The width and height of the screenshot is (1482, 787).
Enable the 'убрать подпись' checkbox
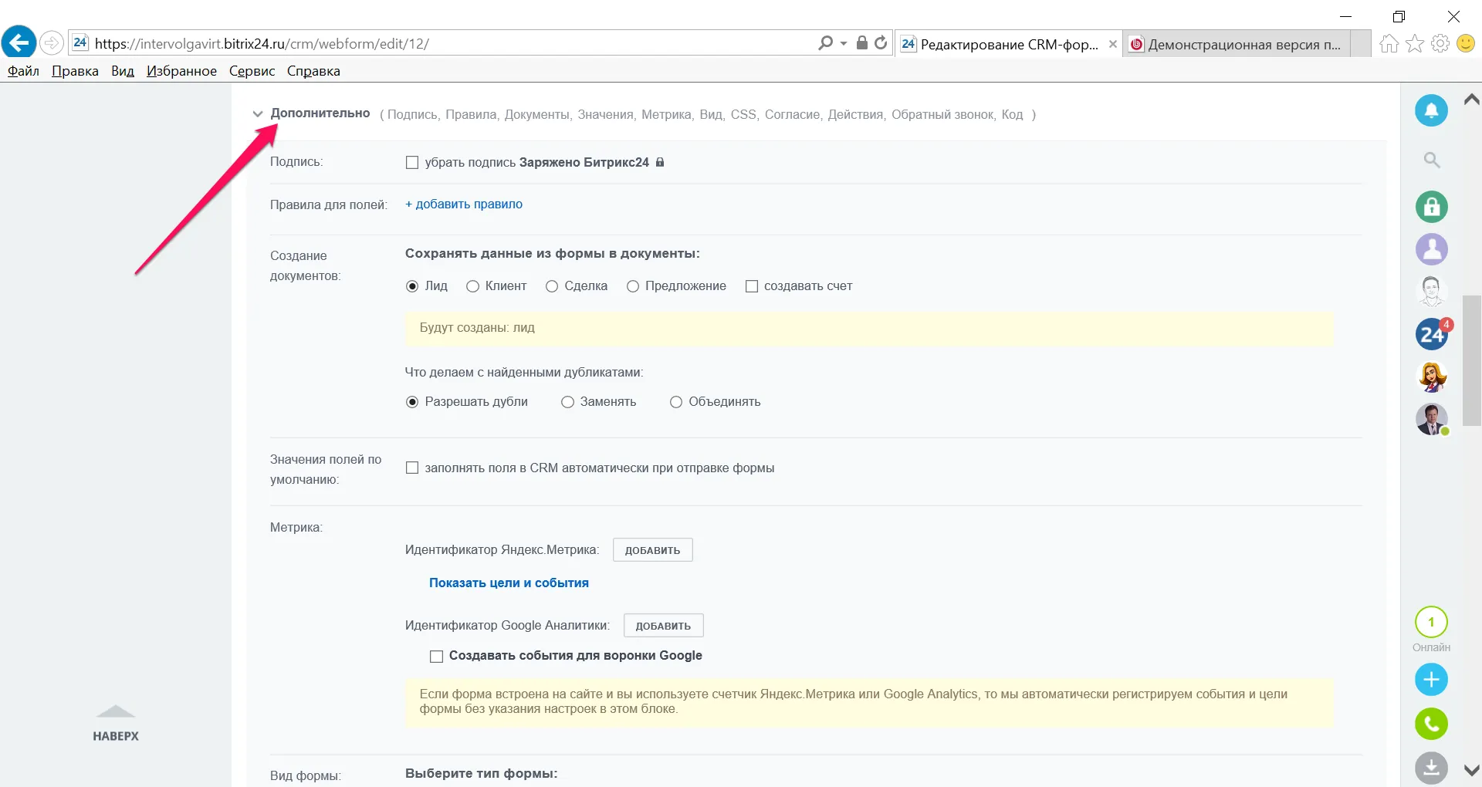(412, 163)
